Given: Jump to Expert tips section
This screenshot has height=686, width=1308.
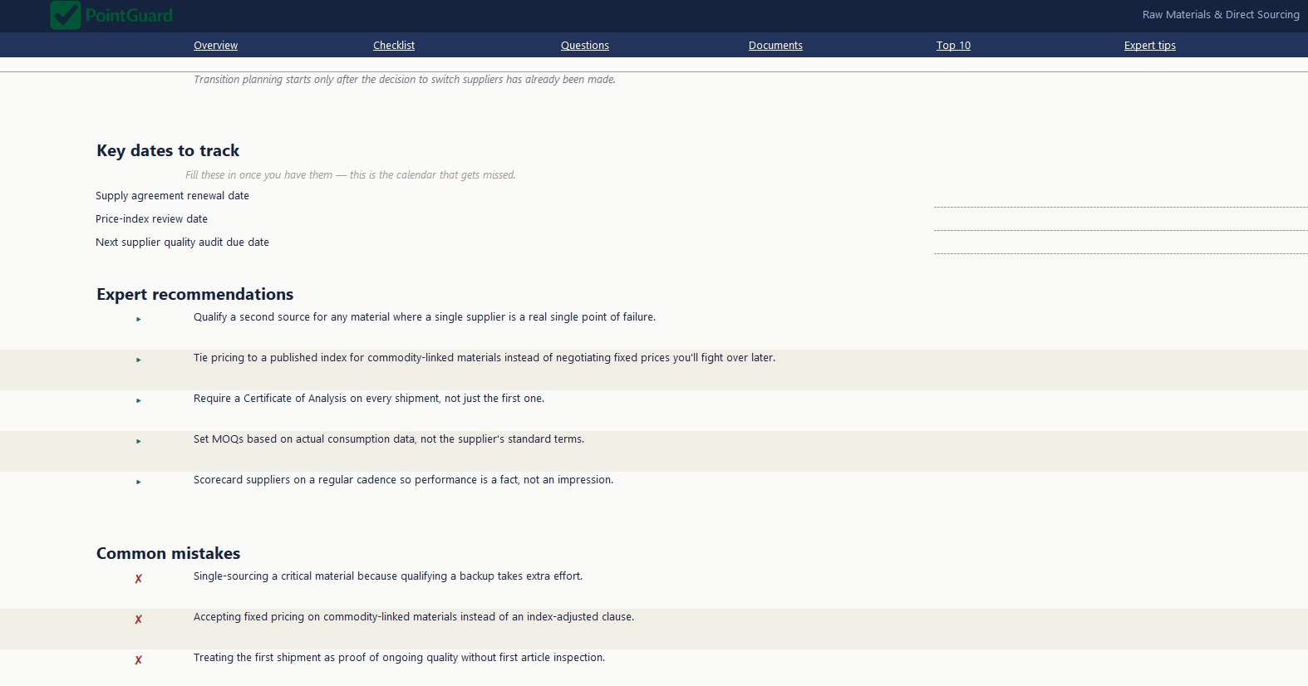Looking at the screenshot, I should (x=1150, y=46).
